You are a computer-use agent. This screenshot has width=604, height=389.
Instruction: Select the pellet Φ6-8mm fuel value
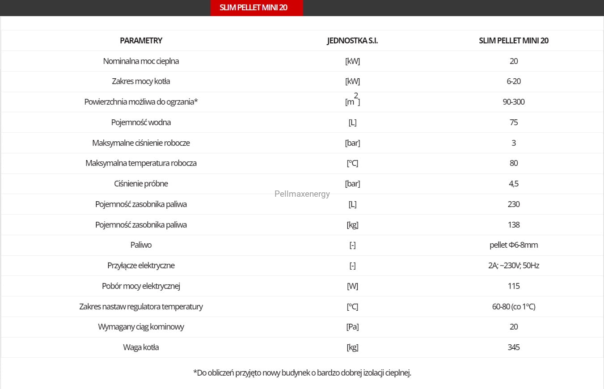[x=514, y=245]
